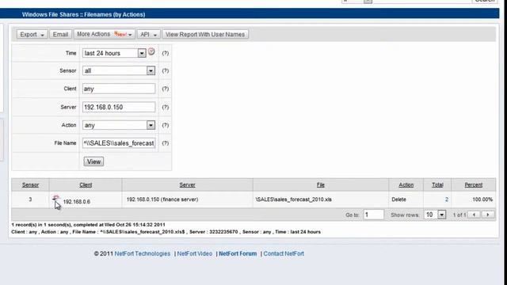Open help (?) for the Server field
507x285 pixels.
coord(166,108)
